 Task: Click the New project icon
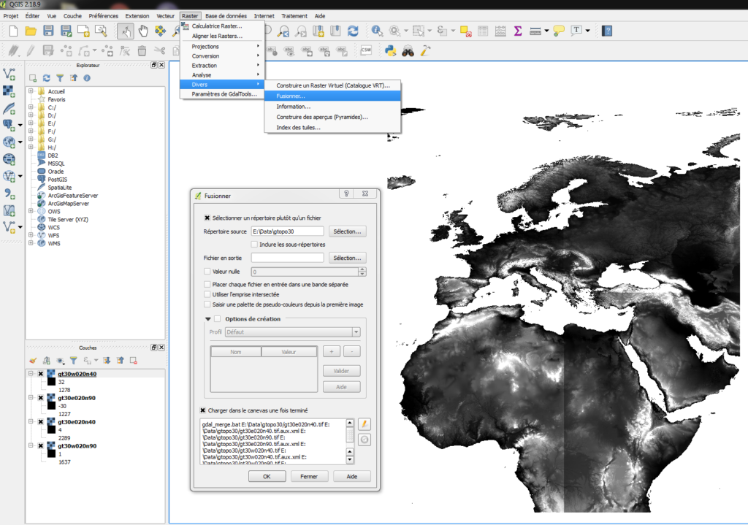pos(13,31)
